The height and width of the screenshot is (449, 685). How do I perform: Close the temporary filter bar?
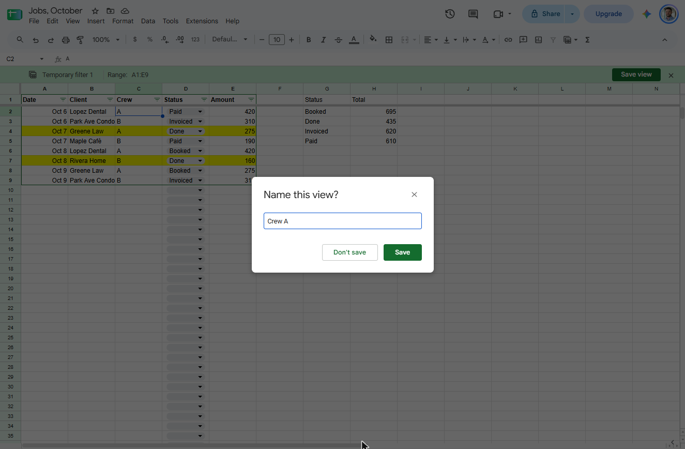click(x=671, y=76)
